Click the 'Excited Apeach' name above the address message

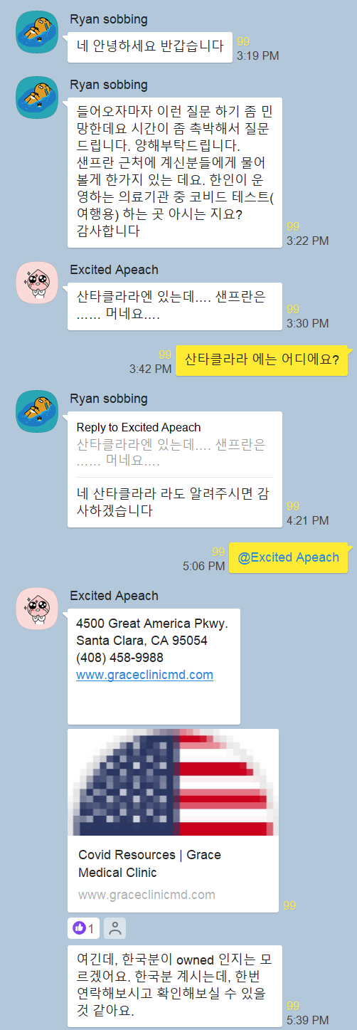(114, 596)
